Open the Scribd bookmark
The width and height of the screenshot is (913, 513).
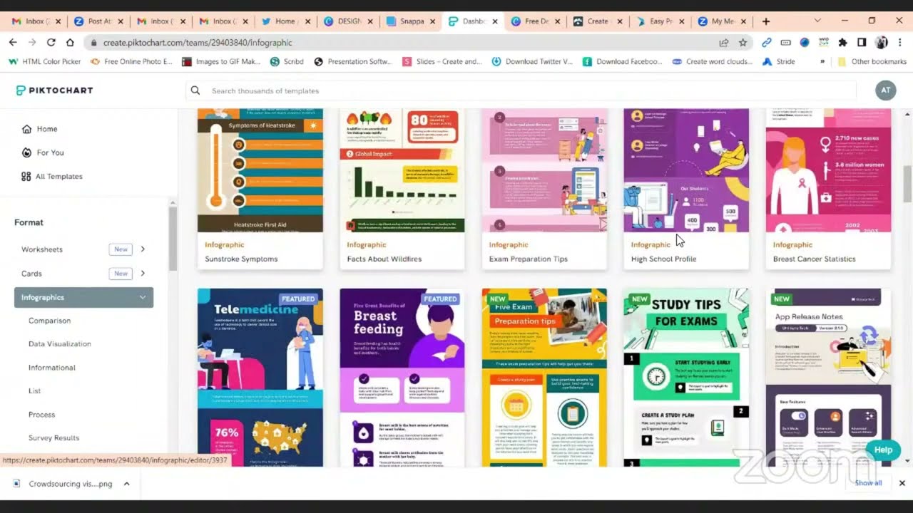pyautogui.click(x=287, y=62)
